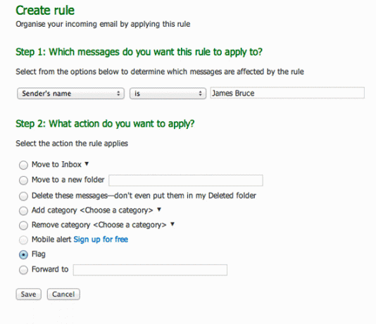Open the Sender's name condition dropdown
Image resolution: width=376 pixels, height=324 pixels.
[70, 94]
